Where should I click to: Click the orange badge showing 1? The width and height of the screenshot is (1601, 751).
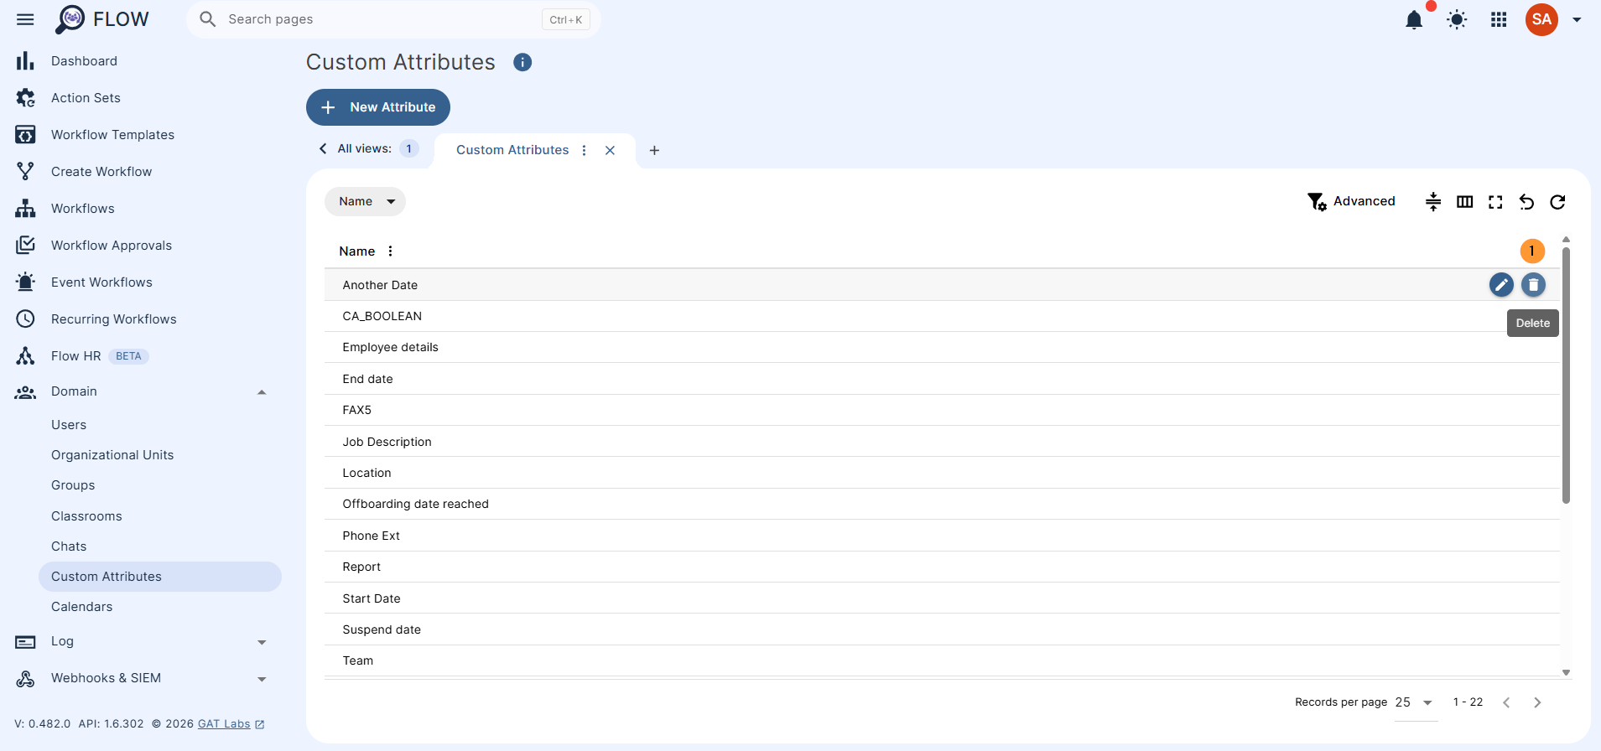[1532, 251]
